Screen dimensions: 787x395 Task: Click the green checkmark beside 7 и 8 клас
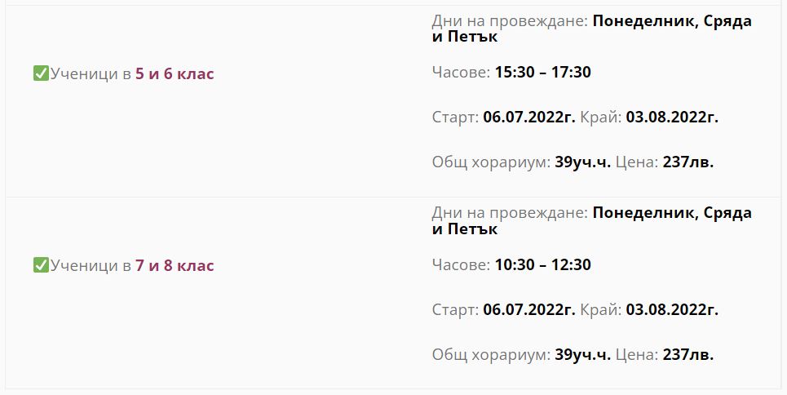[x=41, y=265]
